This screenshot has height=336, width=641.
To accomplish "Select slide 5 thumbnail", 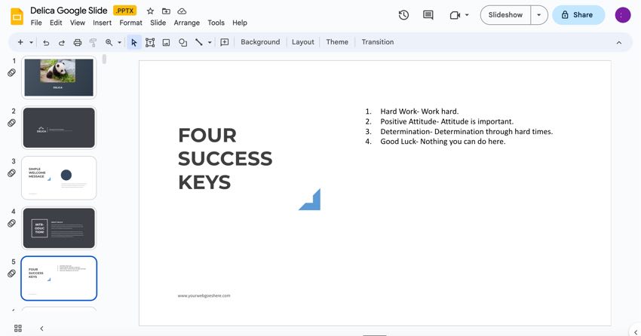I will (59, 279).
